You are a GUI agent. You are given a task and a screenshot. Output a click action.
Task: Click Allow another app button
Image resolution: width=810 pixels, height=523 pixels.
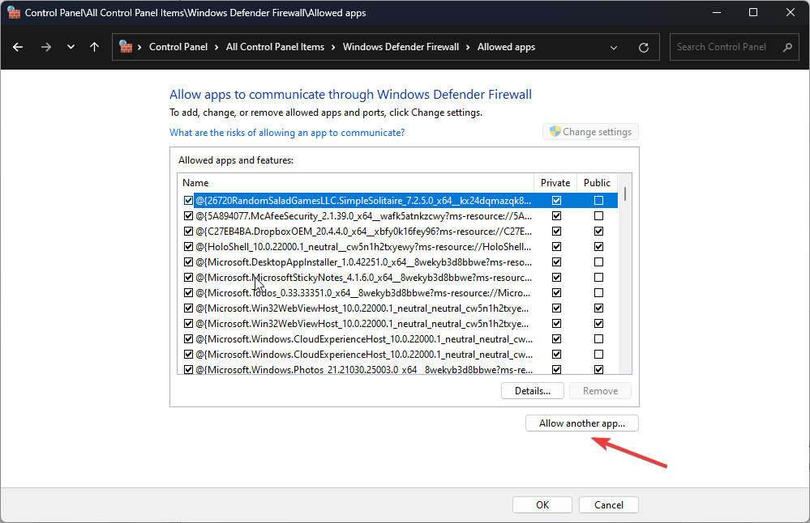click(x=582, y=423)
